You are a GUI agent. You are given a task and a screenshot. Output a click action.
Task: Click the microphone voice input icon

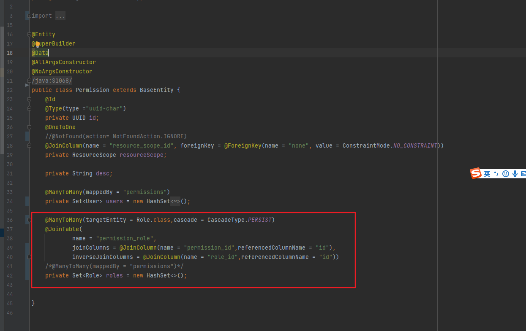[515, 173]
